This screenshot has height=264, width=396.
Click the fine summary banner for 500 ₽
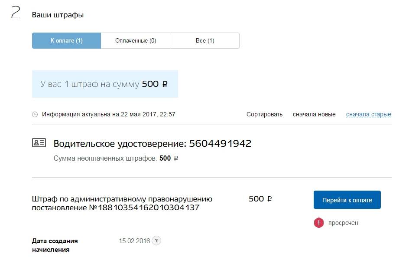105,84
